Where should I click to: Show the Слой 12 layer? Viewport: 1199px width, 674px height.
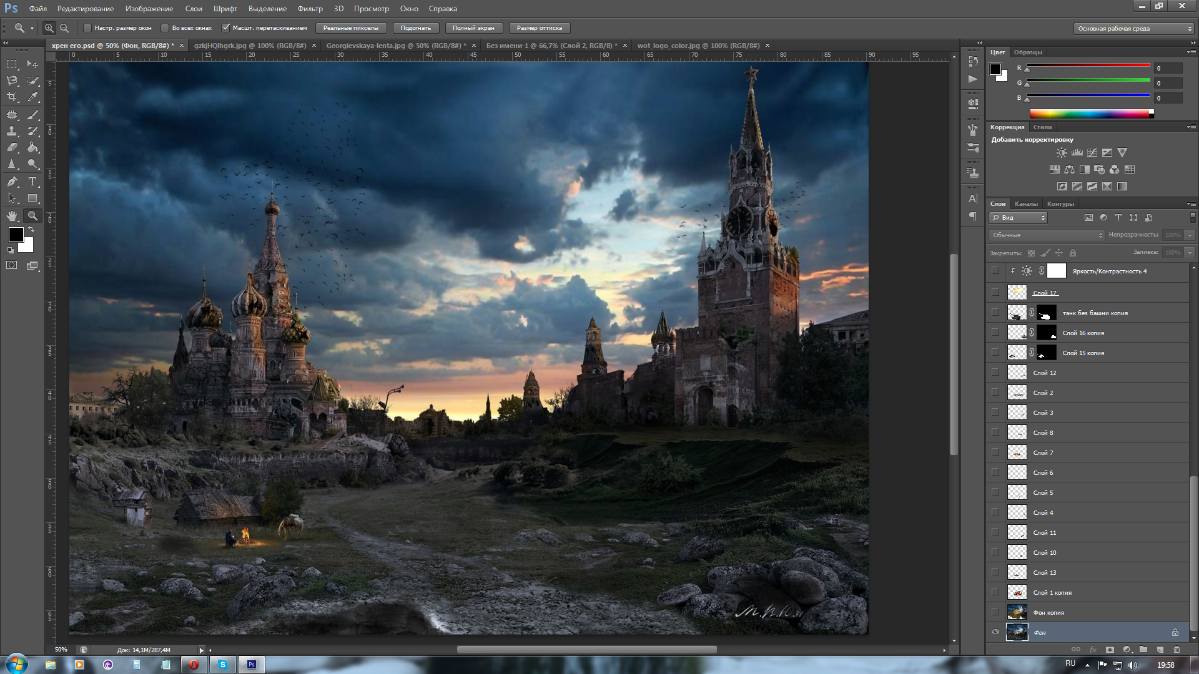coord(995,373)
